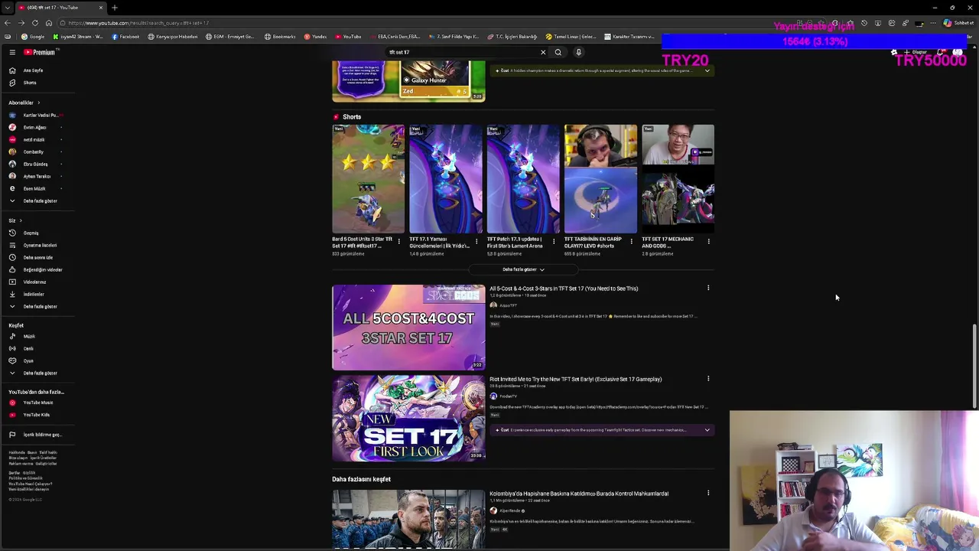Viewport: 979px width, 551px height.
Task: Go back in the browser
Action: tap(8, 23)
